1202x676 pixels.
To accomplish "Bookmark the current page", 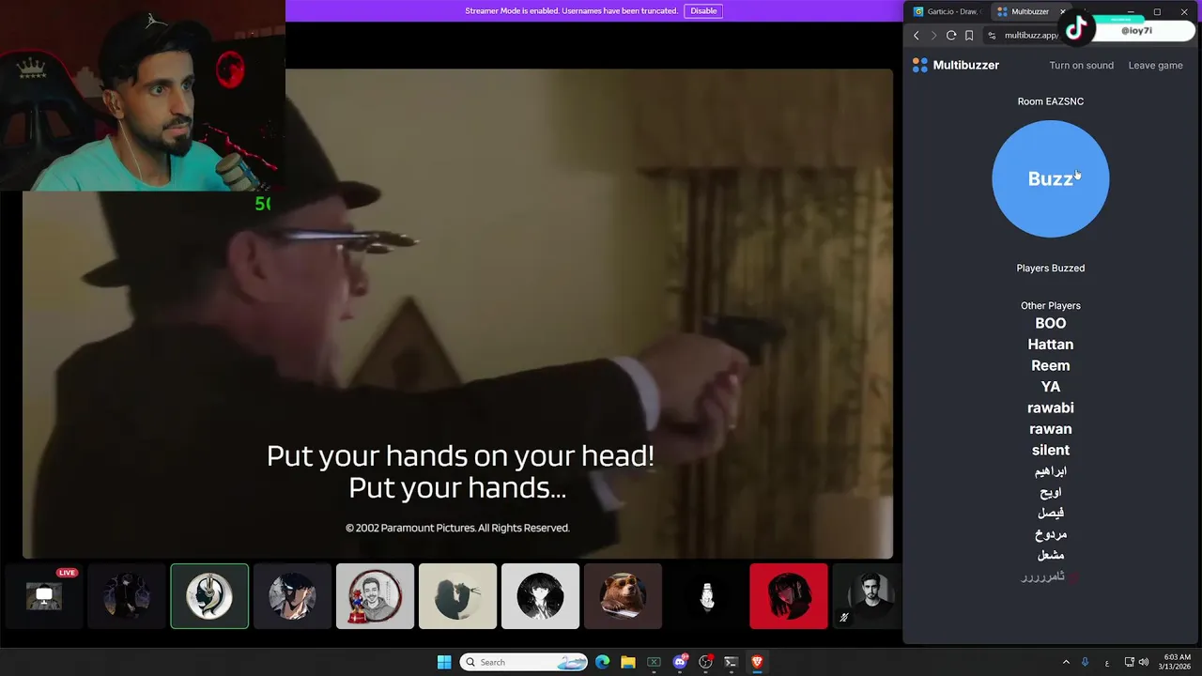I will pos(969,36).
